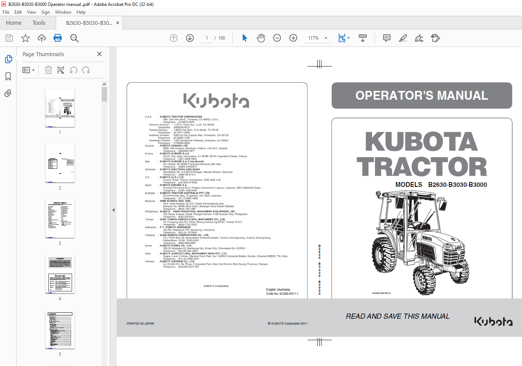Zoom in with plus icon

(293, 38)
